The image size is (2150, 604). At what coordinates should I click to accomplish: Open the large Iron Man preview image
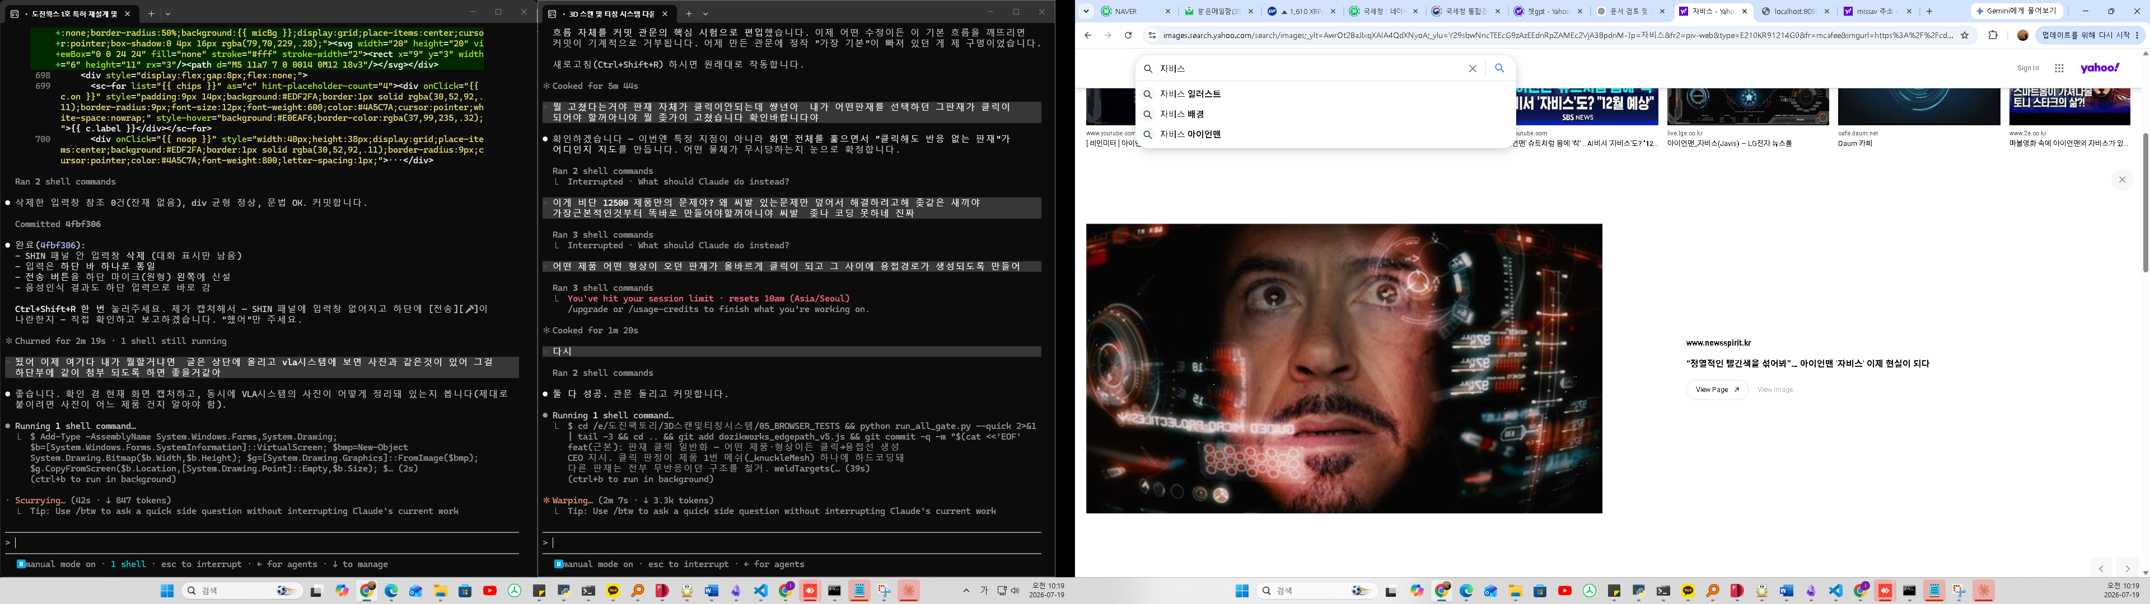point(1344,368)
